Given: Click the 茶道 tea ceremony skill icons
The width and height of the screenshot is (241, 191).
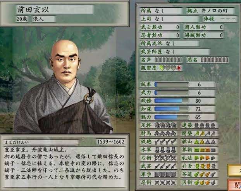Looking at the screenshot, I should click(x=205, y=174).
